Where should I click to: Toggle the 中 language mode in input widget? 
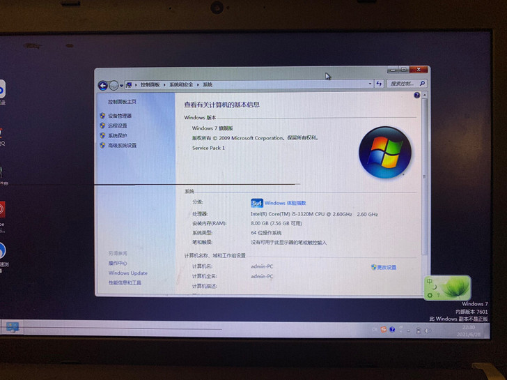430,281
